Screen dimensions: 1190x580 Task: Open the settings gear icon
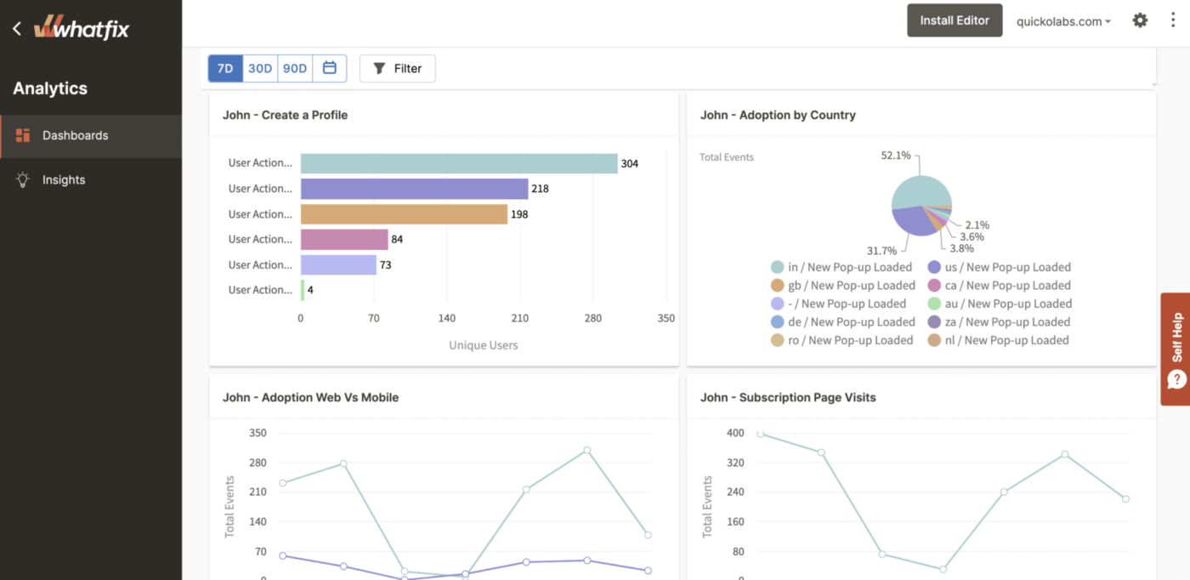tap(1140, 20)
